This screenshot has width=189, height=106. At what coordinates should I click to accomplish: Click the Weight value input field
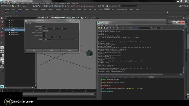tap(47, 40)
